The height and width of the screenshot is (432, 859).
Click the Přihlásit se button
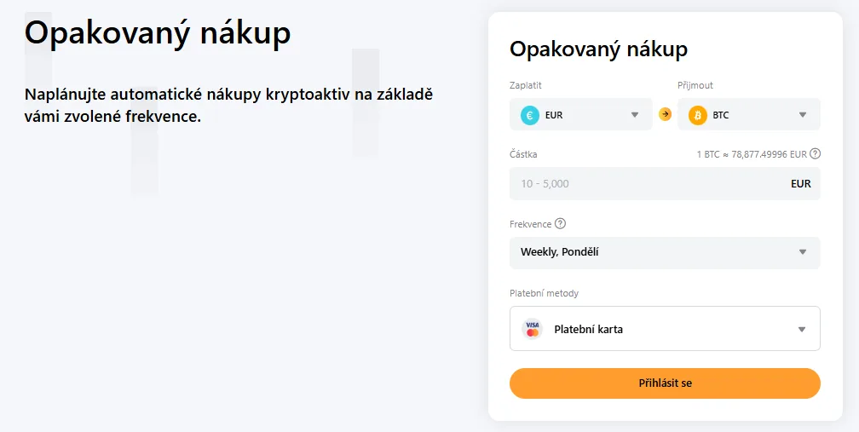coord(665,383)
